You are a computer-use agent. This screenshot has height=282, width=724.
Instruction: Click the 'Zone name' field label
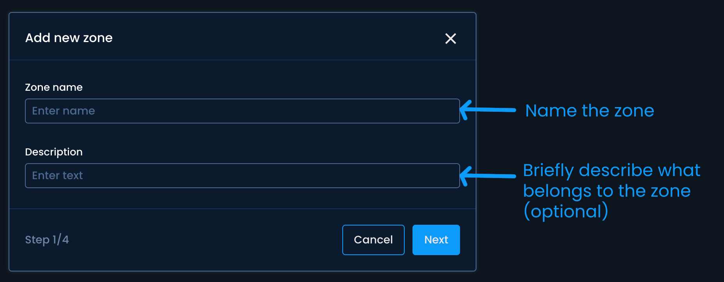click(54, 87)
